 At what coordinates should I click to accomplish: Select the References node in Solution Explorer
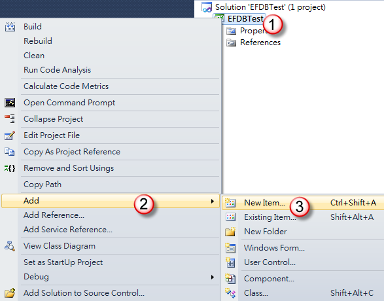click(260, 43)
